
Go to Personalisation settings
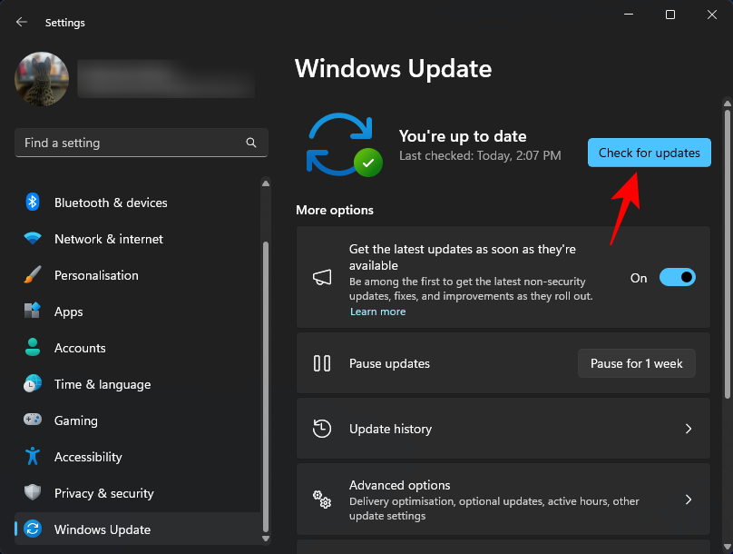pyautogui.click(x=96, y=275)
